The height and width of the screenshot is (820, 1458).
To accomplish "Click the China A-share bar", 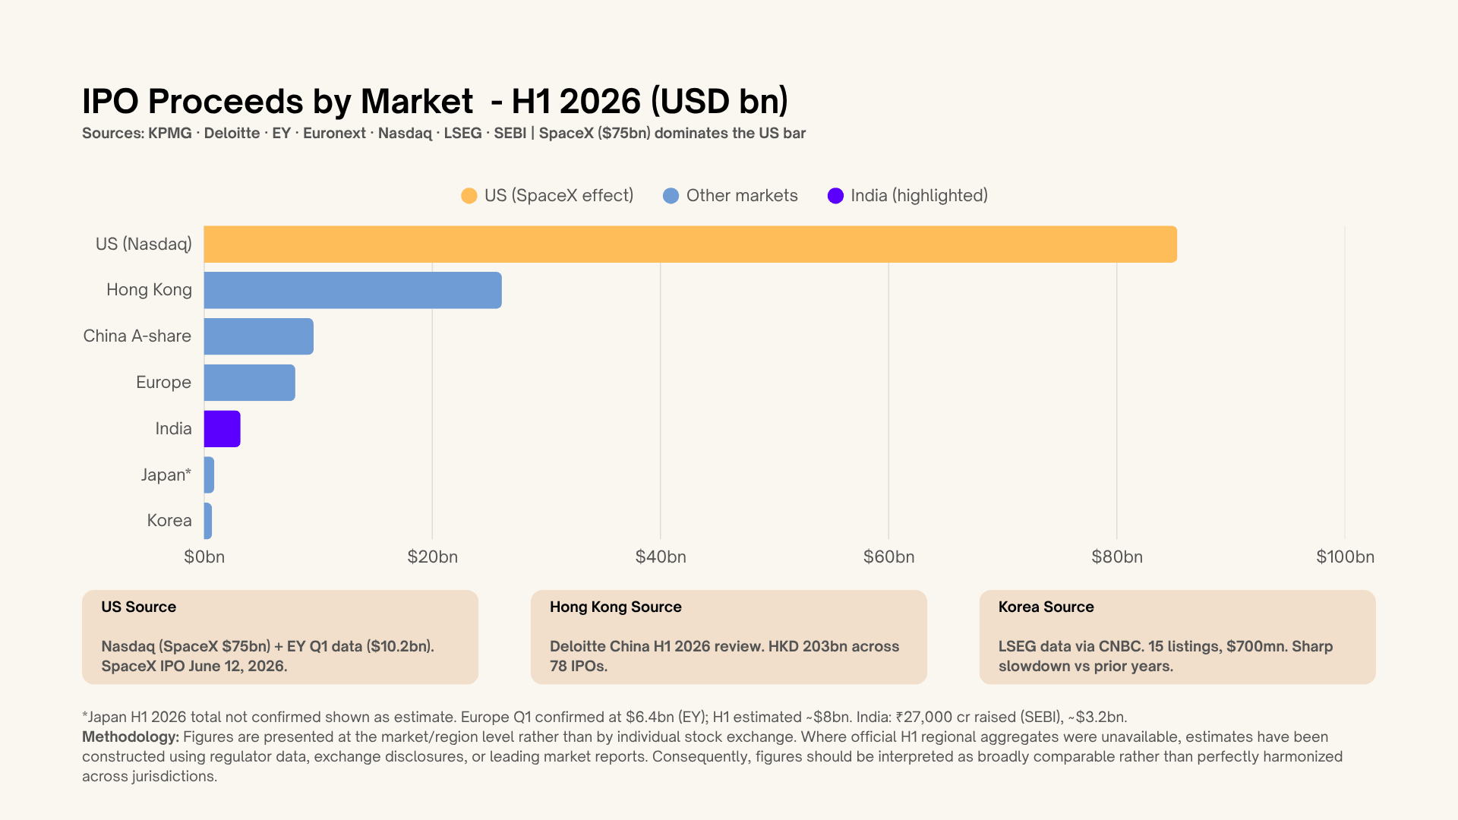I will pos(259,336).
